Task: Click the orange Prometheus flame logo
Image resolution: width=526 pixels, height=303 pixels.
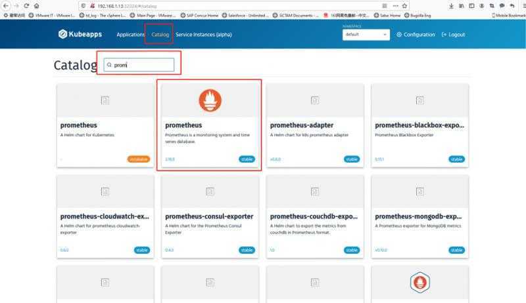Action: pyautogui.click(x=210, y=100)
